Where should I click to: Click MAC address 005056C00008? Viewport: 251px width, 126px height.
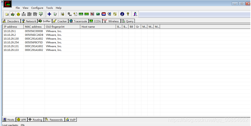tap(34, 31)
